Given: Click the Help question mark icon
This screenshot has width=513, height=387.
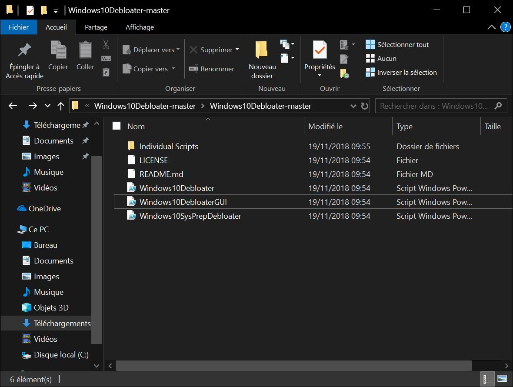Looking at the screenshot, I should coord(506,27).
